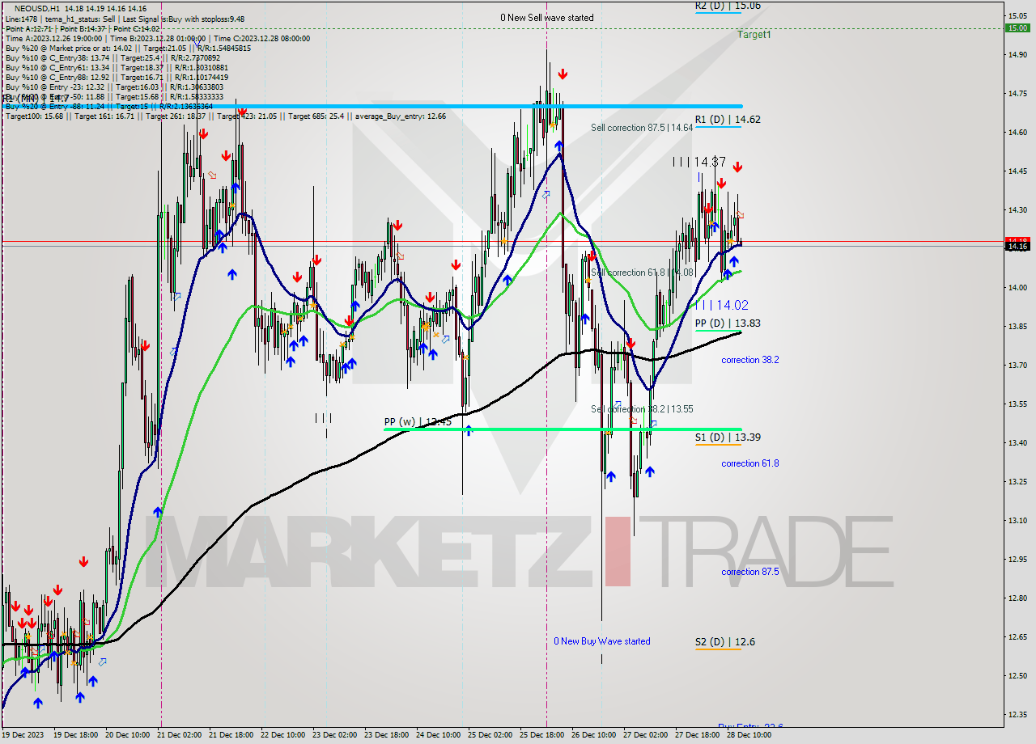Click 12.50 on the price axis
The width and height of the screenshot is (1036, 744).
click(x=1017, y=675)
